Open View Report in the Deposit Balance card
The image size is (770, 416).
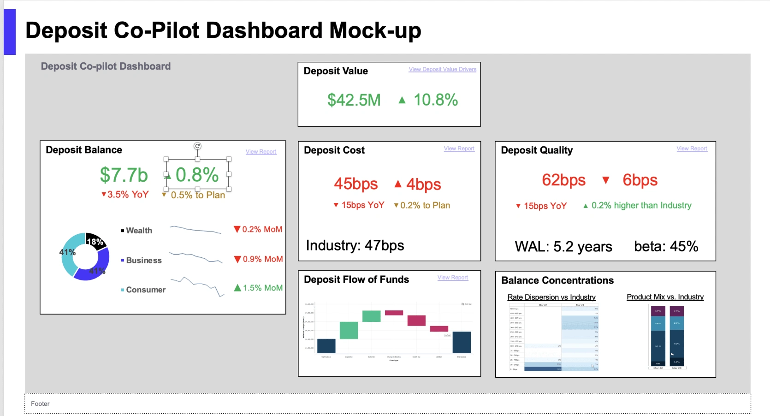click(261, 152)
